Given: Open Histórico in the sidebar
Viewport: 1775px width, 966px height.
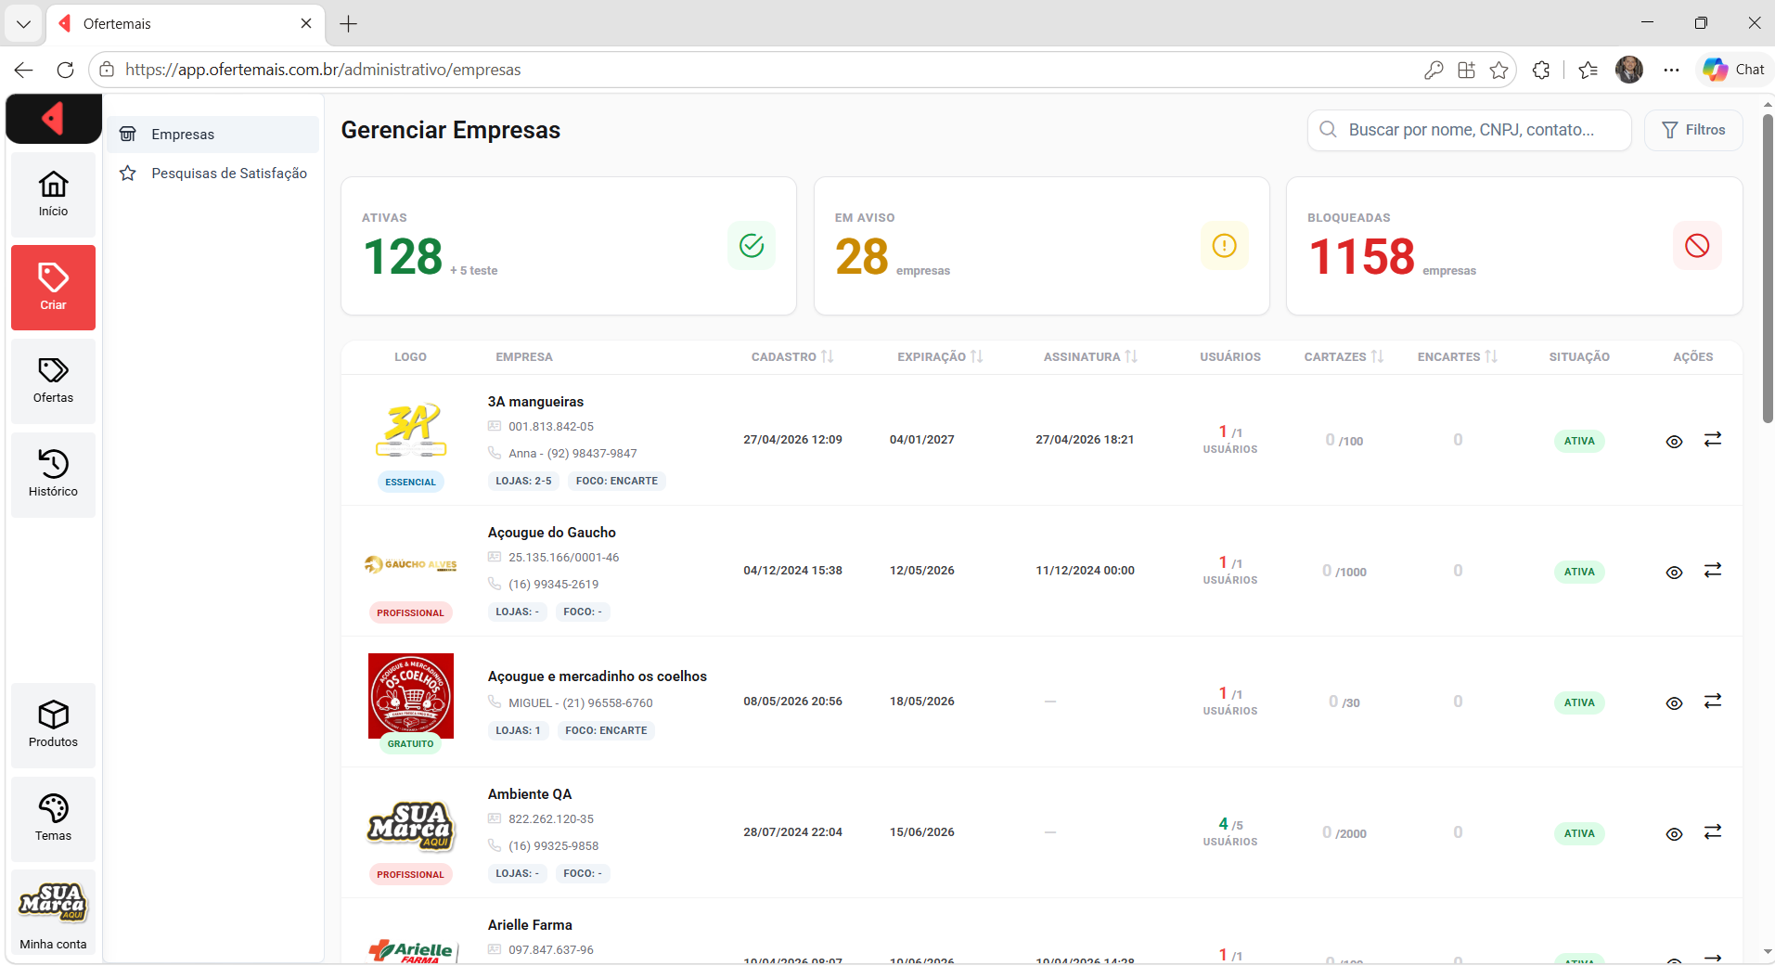Looking at the screenshot, I should click(x=53, y=474).
